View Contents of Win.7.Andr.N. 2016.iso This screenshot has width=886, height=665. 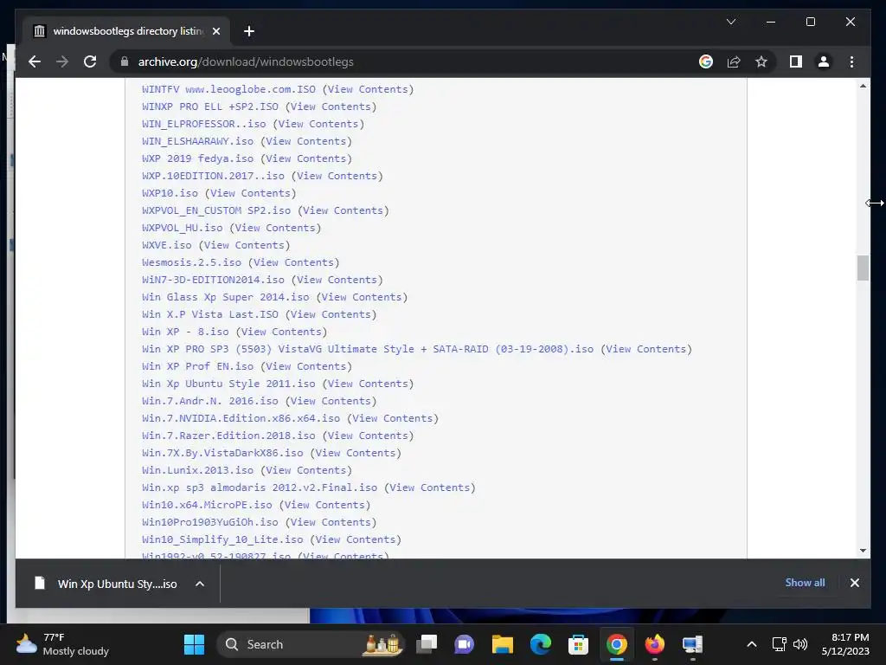pos(331,401)
